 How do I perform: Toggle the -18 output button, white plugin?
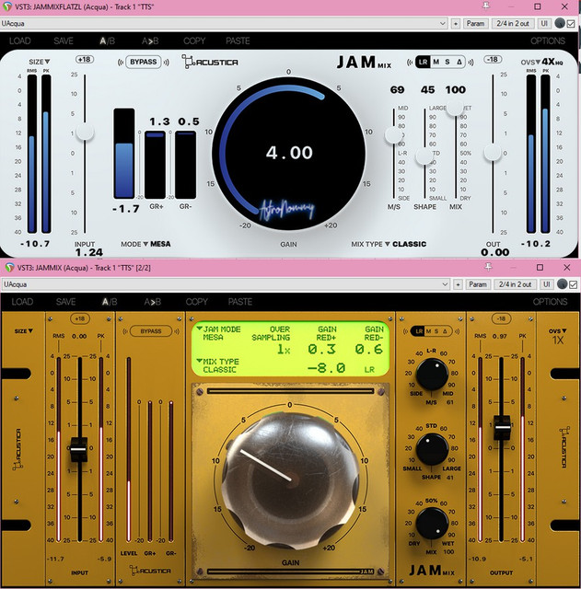[x=493, y=59]
